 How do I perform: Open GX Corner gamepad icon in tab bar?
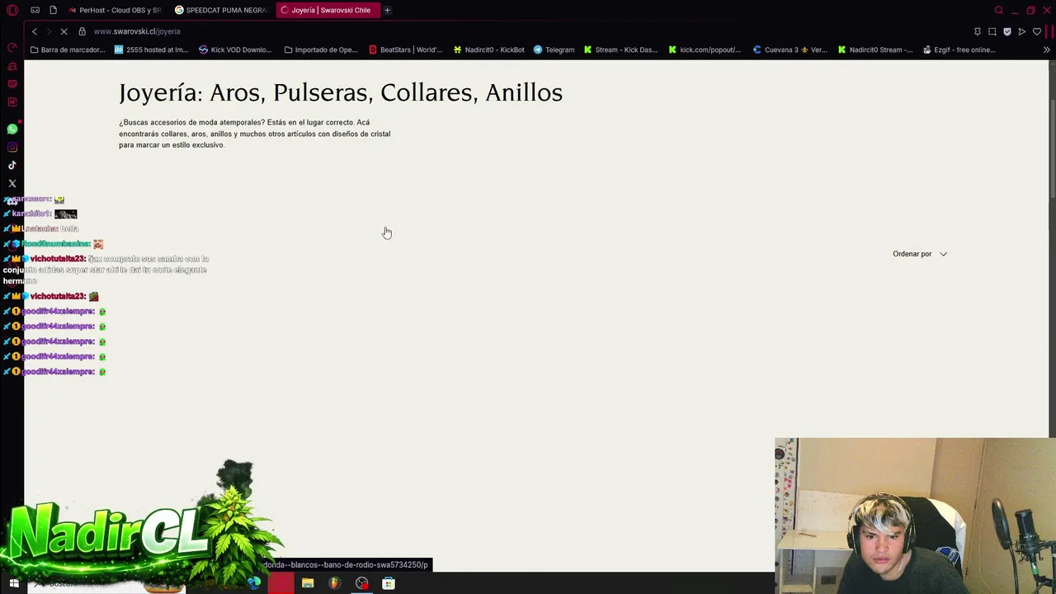tap(35, 10)
